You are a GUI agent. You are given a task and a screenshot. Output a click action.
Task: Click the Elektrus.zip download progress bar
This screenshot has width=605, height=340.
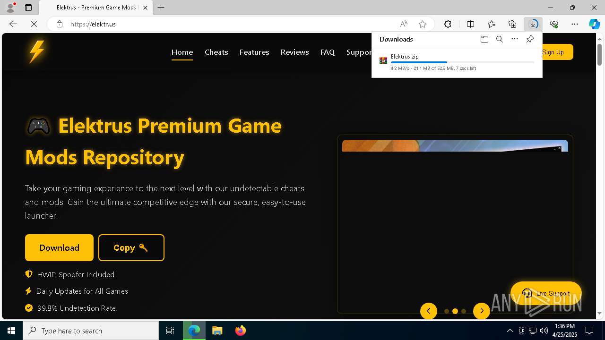pyautogui.click(x=462, y=62)
